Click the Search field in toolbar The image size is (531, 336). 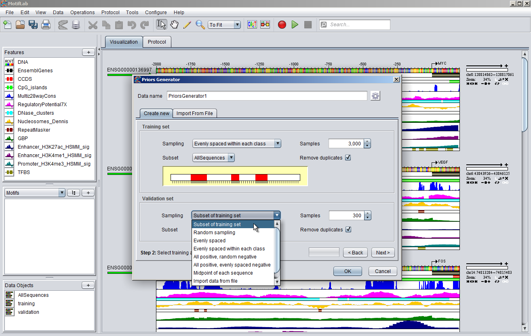(355, 25)
